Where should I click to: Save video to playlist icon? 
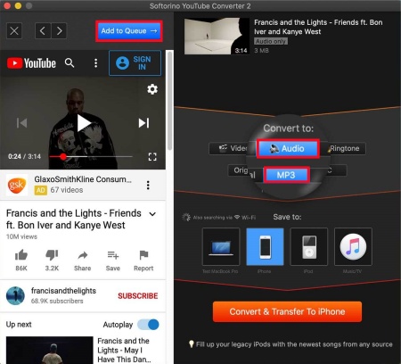113,255
